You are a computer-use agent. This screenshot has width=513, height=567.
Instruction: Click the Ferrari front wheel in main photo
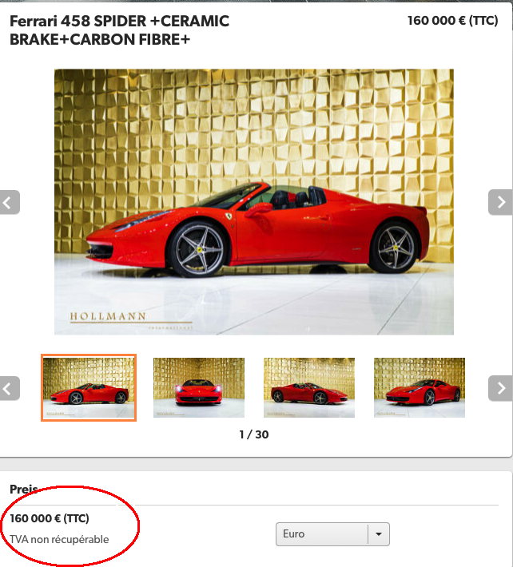tap(198, 249)
